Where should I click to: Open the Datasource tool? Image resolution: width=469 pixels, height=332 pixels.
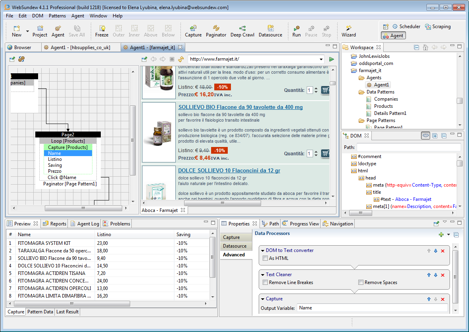(270, 31)
